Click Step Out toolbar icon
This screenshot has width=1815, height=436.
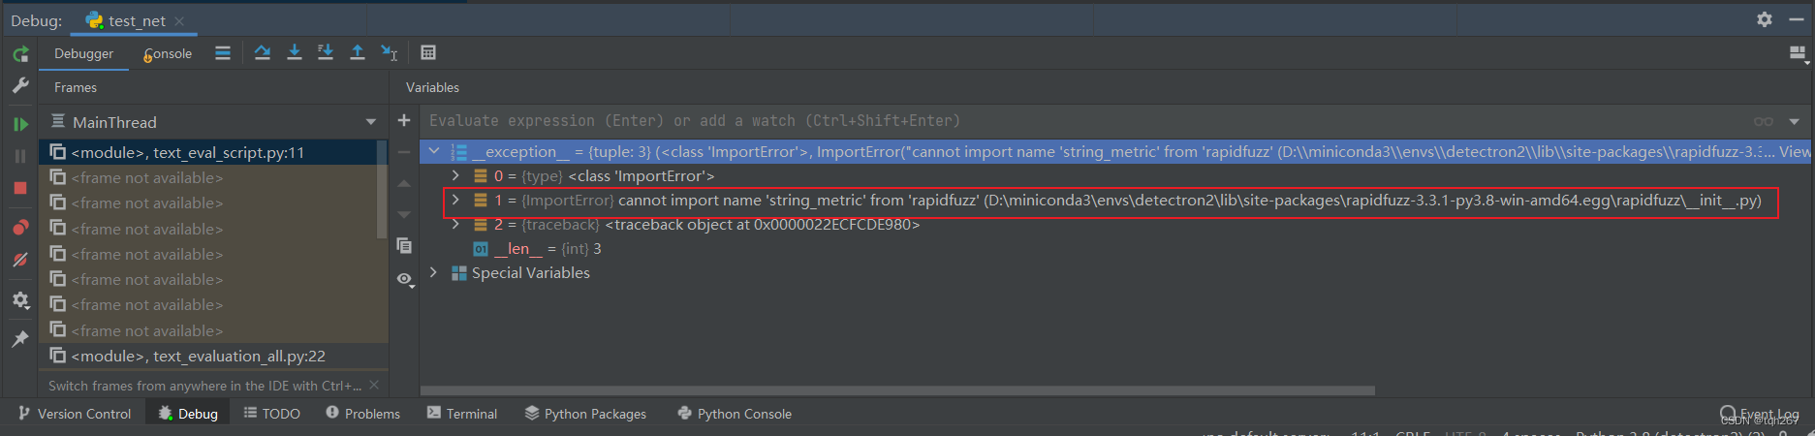coord(358,52)
